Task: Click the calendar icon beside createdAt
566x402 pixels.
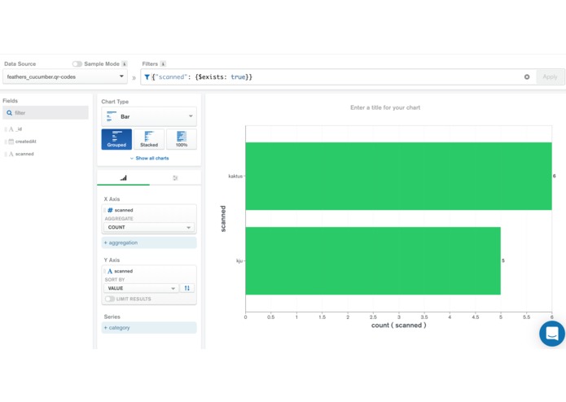Action: click(11, 142)
